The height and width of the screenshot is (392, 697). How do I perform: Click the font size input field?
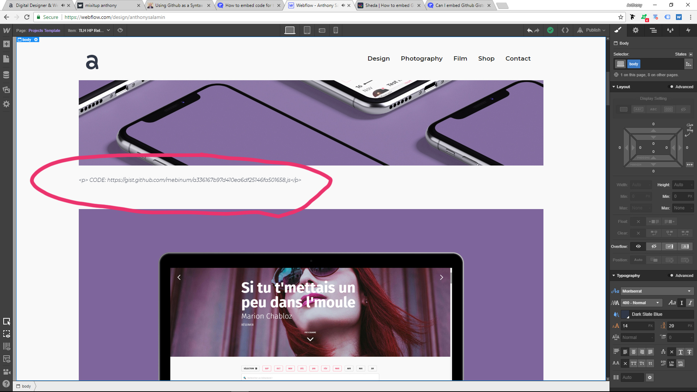tap(634, 326)
